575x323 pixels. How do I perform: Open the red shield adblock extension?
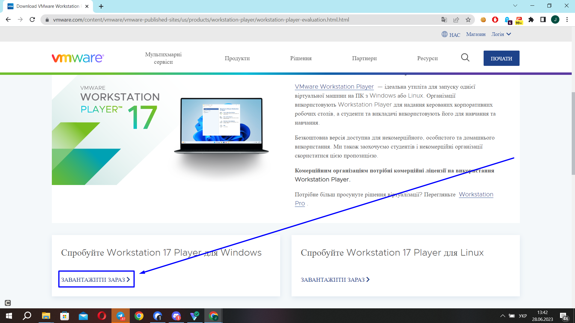tap(495, 20)
